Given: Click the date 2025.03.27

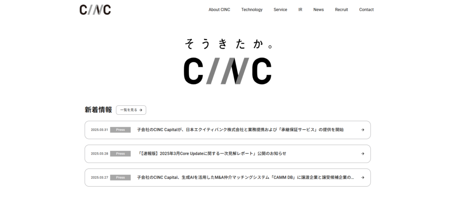Looking at the screenshot, I should click(100, 178).
